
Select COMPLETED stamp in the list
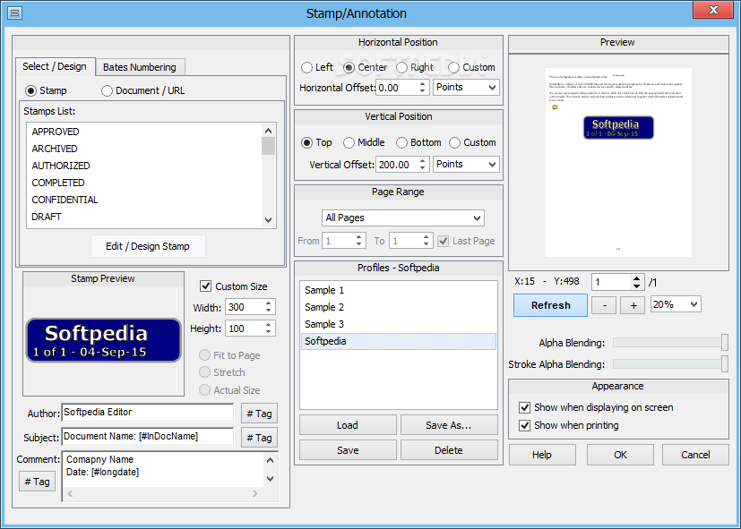[x=144, y=183]
